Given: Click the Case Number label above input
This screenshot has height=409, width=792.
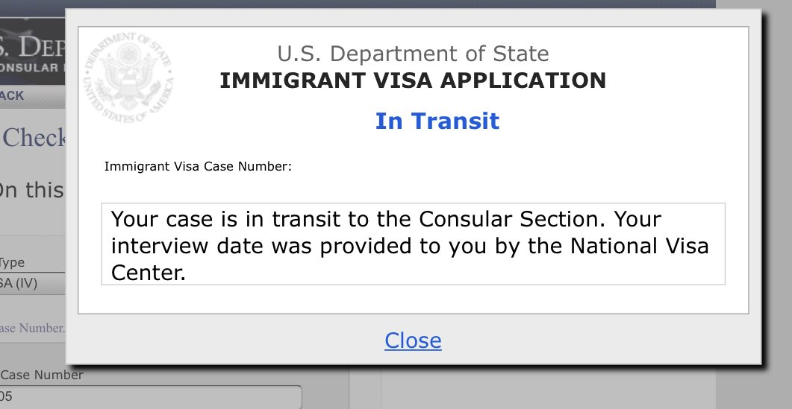Looking at the screenshot, I should click(x=42, y=375).
